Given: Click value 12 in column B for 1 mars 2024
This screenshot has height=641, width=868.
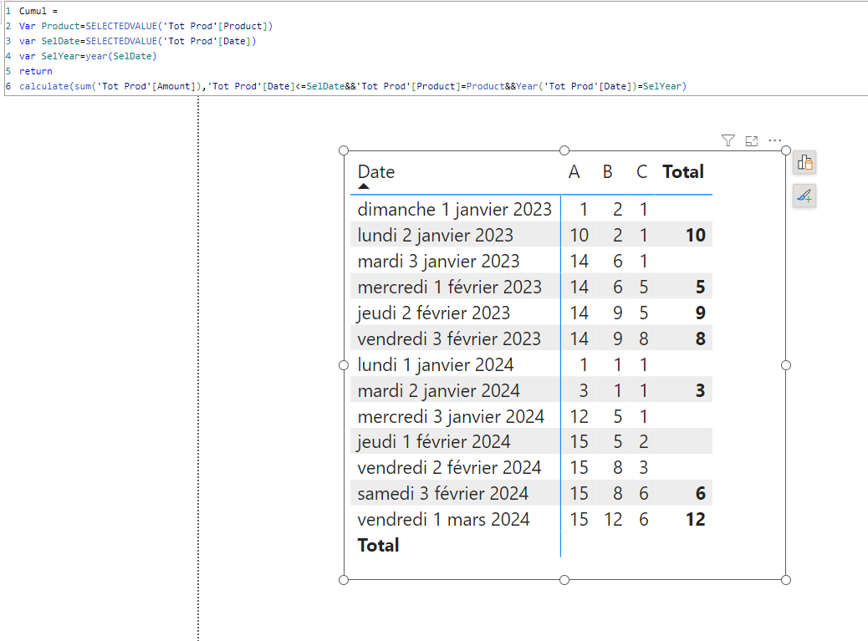Looking at the screenshot, I should pyautogui.click(x=613, y=519).
